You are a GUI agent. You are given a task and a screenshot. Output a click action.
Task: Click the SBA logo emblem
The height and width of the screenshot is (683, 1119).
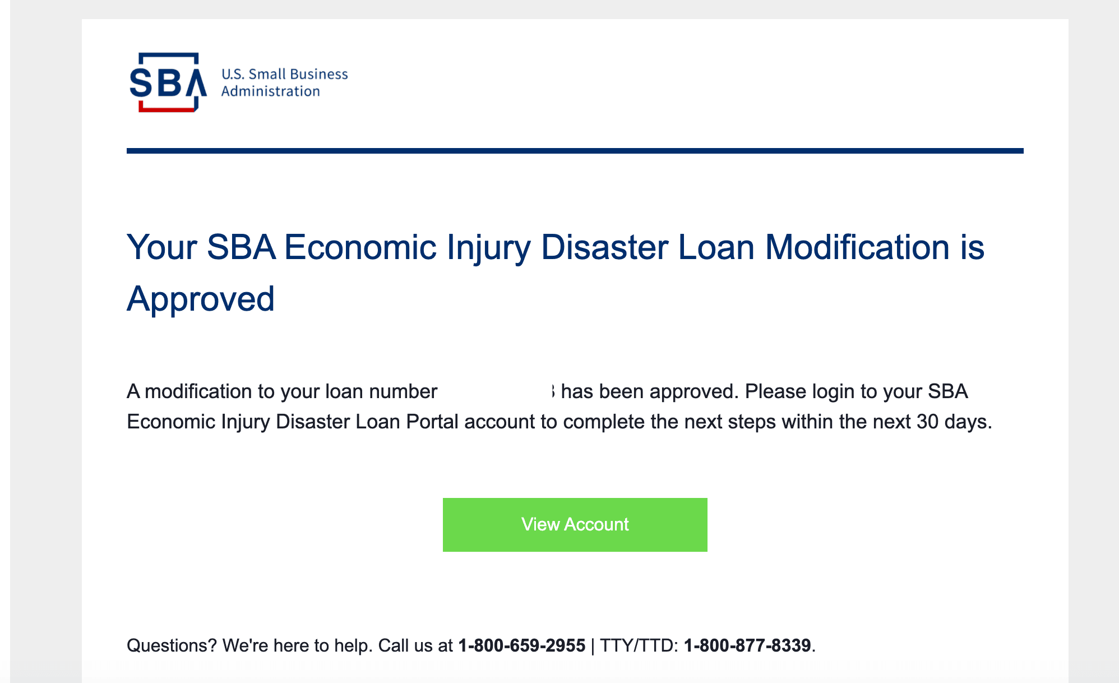coord(168,82)
